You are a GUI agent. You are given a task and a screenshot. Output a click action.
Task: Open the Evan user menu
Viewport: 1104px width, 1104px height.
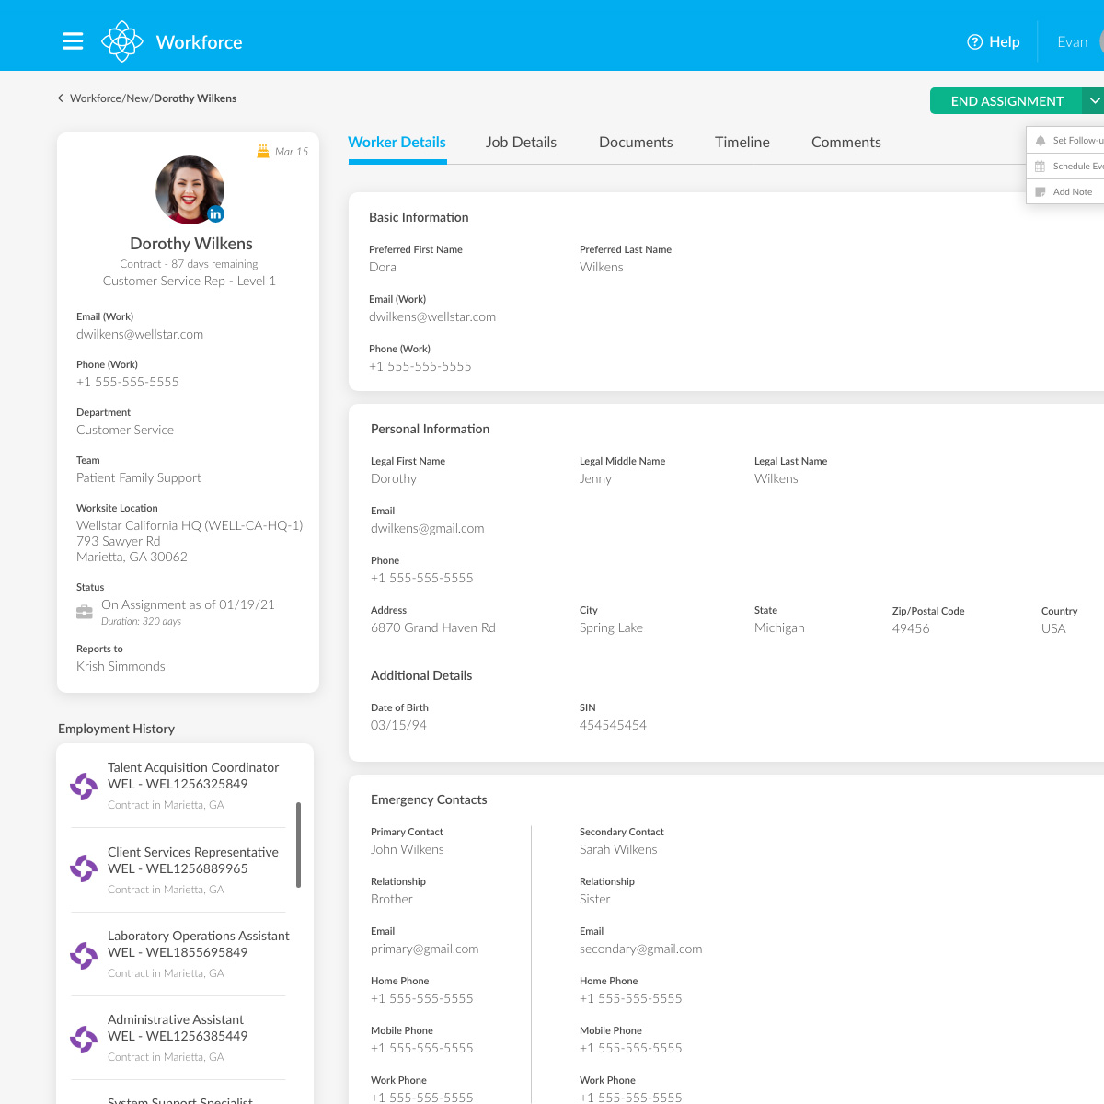click(x=1073, y=42)
